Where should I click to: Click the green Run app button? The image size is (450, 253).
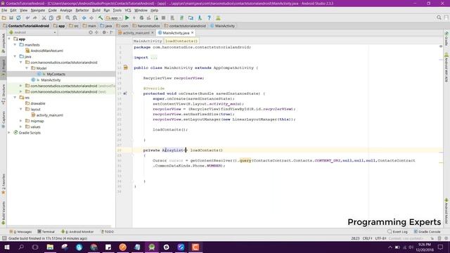pyautogui.click(x=127, y=18)
